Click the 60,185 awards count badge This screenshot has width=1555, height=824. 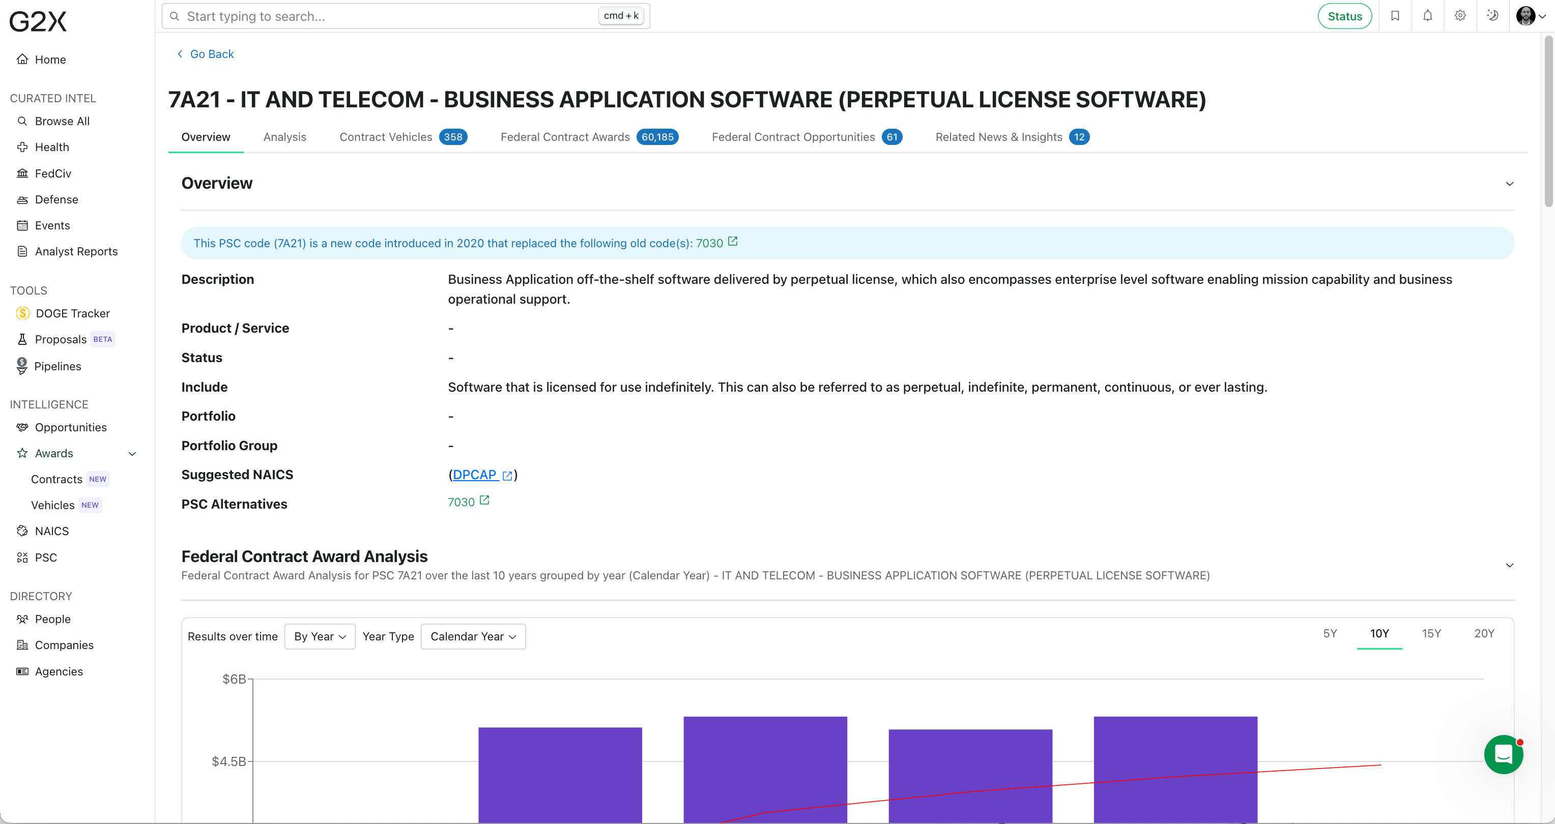click(x=657, y=137)
